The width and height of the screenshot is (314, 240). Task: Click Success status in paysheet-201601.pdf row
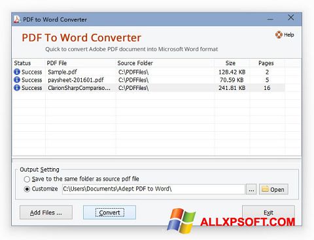[x=32, y=80]
